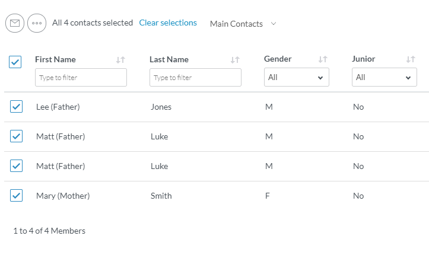Viewport: 429px width, 255px height.
Task: Sort by Last Name column arrows
Action: pyautogui.click(x=235, y=60)
